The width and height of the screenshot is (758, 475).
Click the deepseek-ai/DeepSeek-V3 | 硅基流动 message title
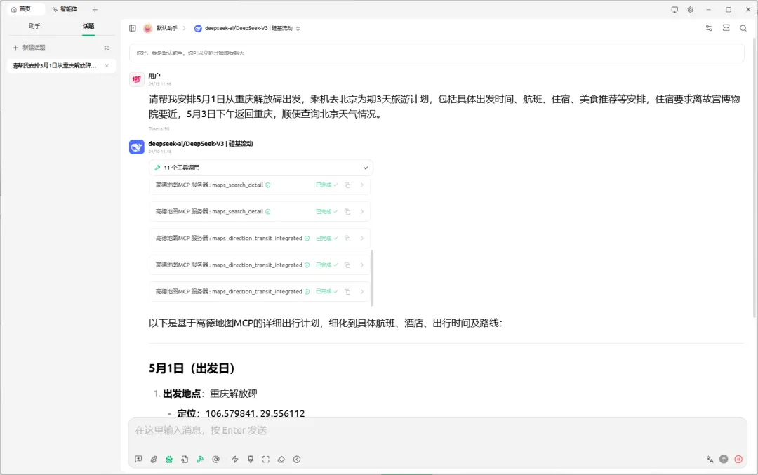pyautogui.click(x=201, y=144)
